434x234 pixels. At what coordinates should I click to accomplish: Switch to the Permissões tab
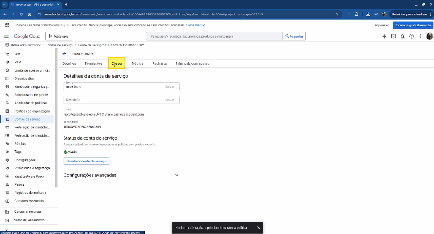(93, 63)
